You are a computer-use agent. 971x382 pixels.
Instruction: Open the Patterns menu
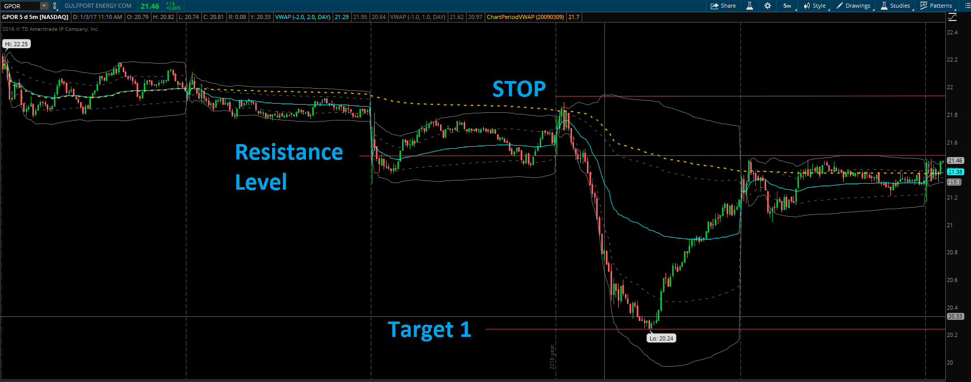[x=937, y=6]
